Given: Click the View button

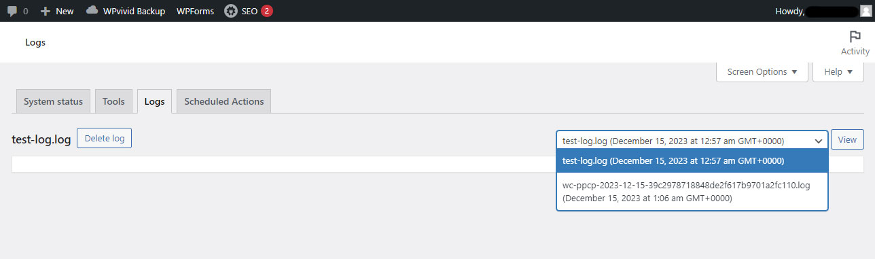Looking at the screenshot, I should coord(847,139).
